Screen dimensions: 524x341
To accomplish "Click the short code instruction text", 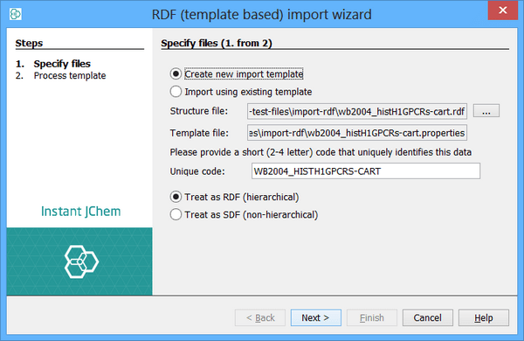I will [x=321, y=152].
